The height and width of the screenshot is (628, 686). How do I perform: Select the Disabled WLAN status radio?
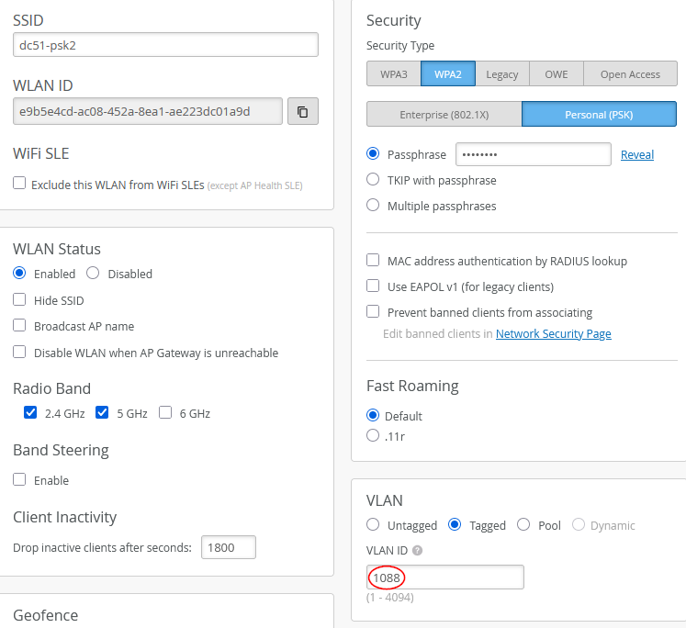coord(93,273)
